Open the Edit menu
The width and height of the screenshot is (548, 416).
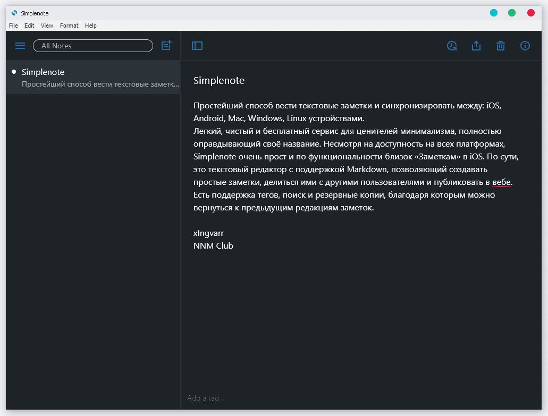tap(29, 26)
